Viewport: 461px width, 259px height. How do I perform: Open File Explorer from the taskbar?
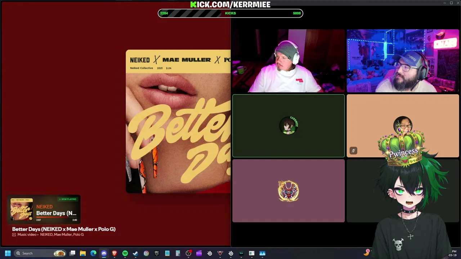83,253
